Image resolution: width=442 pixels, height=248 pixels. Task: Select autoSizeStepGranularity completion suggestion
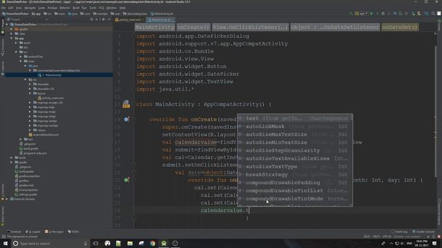click(x=295, y=150)
